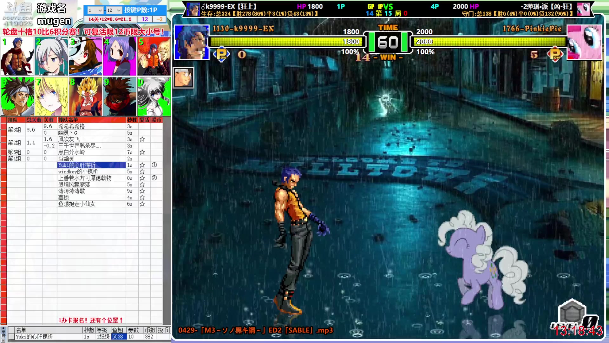This screenshot has width=609, height=343.
Task: Click k9999 player one portrait
Action: (192, 42)
